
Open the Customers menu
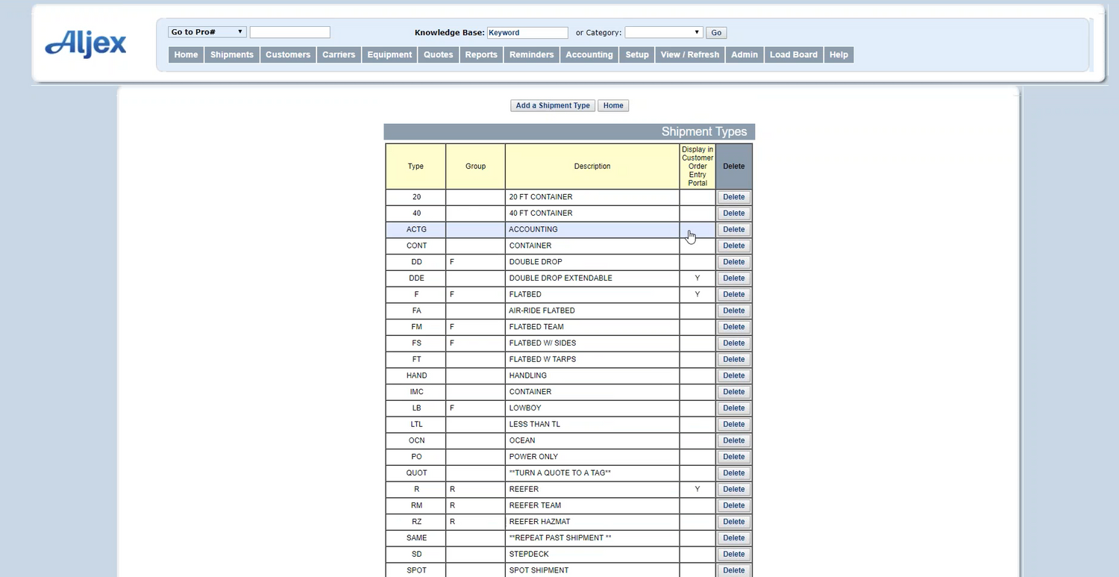[x=288, y=54]
